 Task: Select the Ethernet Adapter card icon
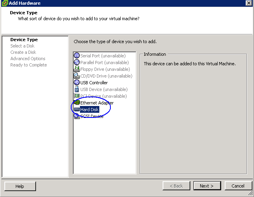click(77, 102)
